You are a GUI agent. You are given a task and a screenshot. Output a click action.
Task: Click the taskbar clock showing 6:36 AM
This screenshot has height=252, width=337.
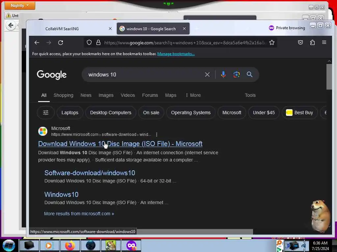(x=320, y=245)
